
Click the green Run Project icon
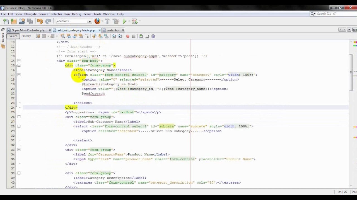click(x=124, y=21)
